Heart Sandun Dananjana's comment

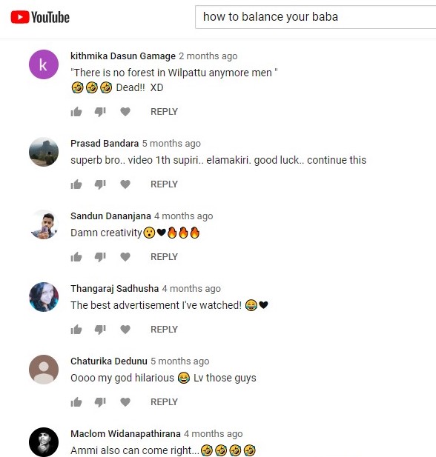point(125,257)
